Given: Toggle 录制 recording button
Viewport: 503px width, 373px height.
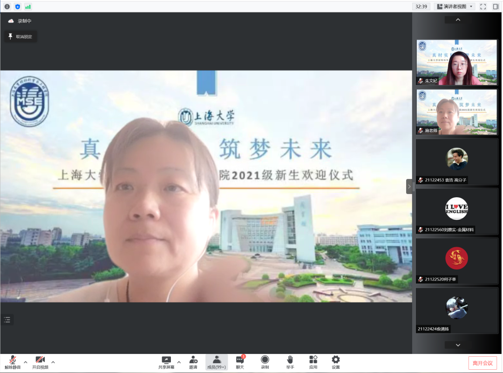Looking at the screenshot, I should [x=265, y=362].
